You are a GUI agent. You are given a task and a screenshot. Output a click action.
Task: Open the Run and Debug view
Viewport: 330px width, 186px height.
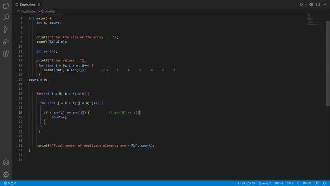pyautogui.click(x=6, y=41)
